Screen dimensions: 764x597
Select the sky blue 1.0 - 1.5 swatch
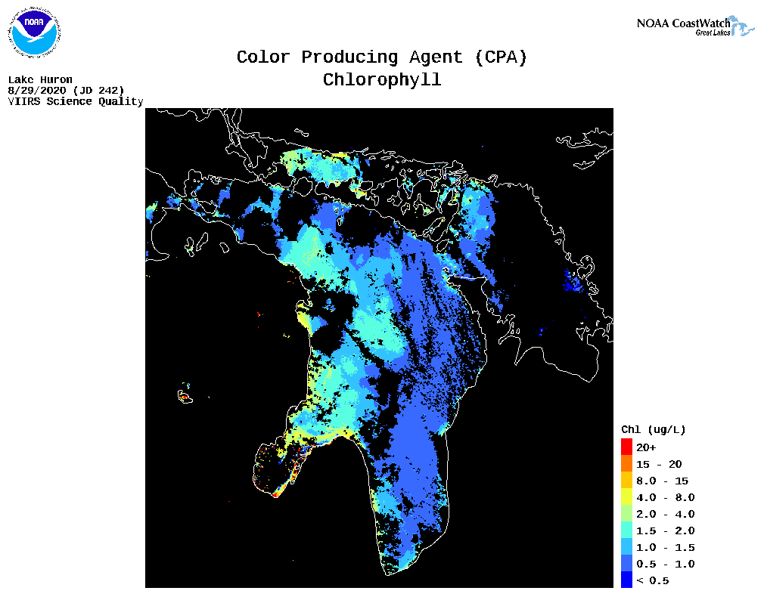[626, 546]
